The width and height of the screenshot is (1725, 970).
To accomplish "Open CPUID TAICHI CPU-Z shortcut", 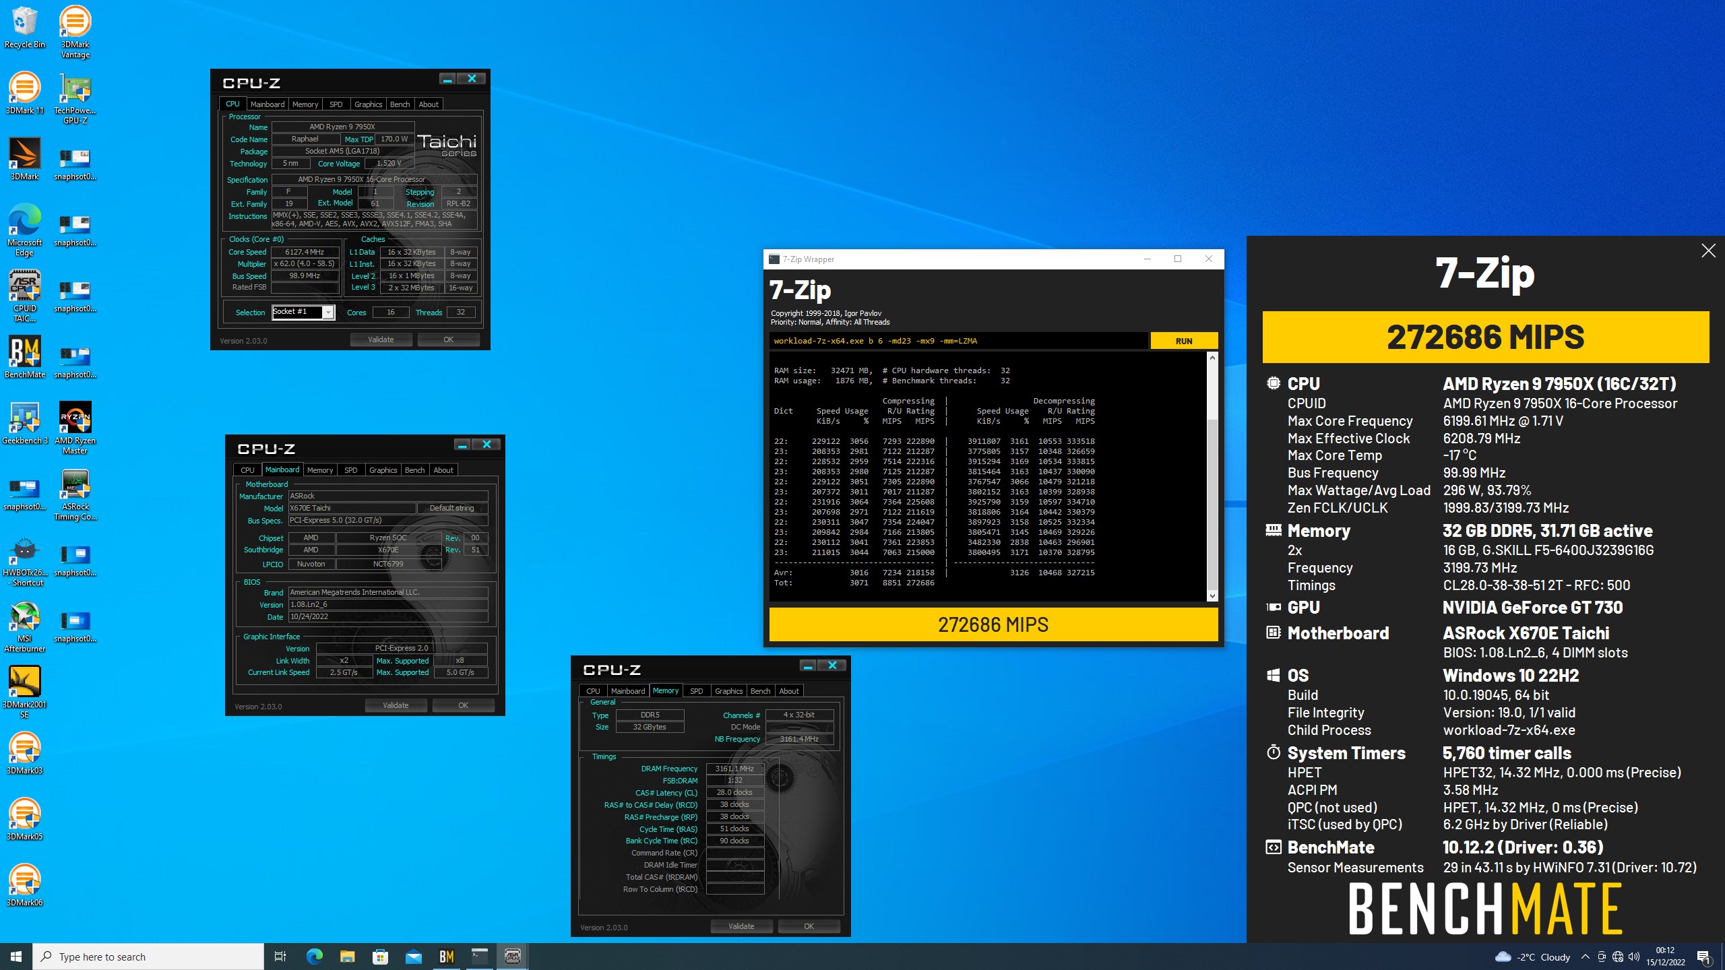I will [25, 296].
